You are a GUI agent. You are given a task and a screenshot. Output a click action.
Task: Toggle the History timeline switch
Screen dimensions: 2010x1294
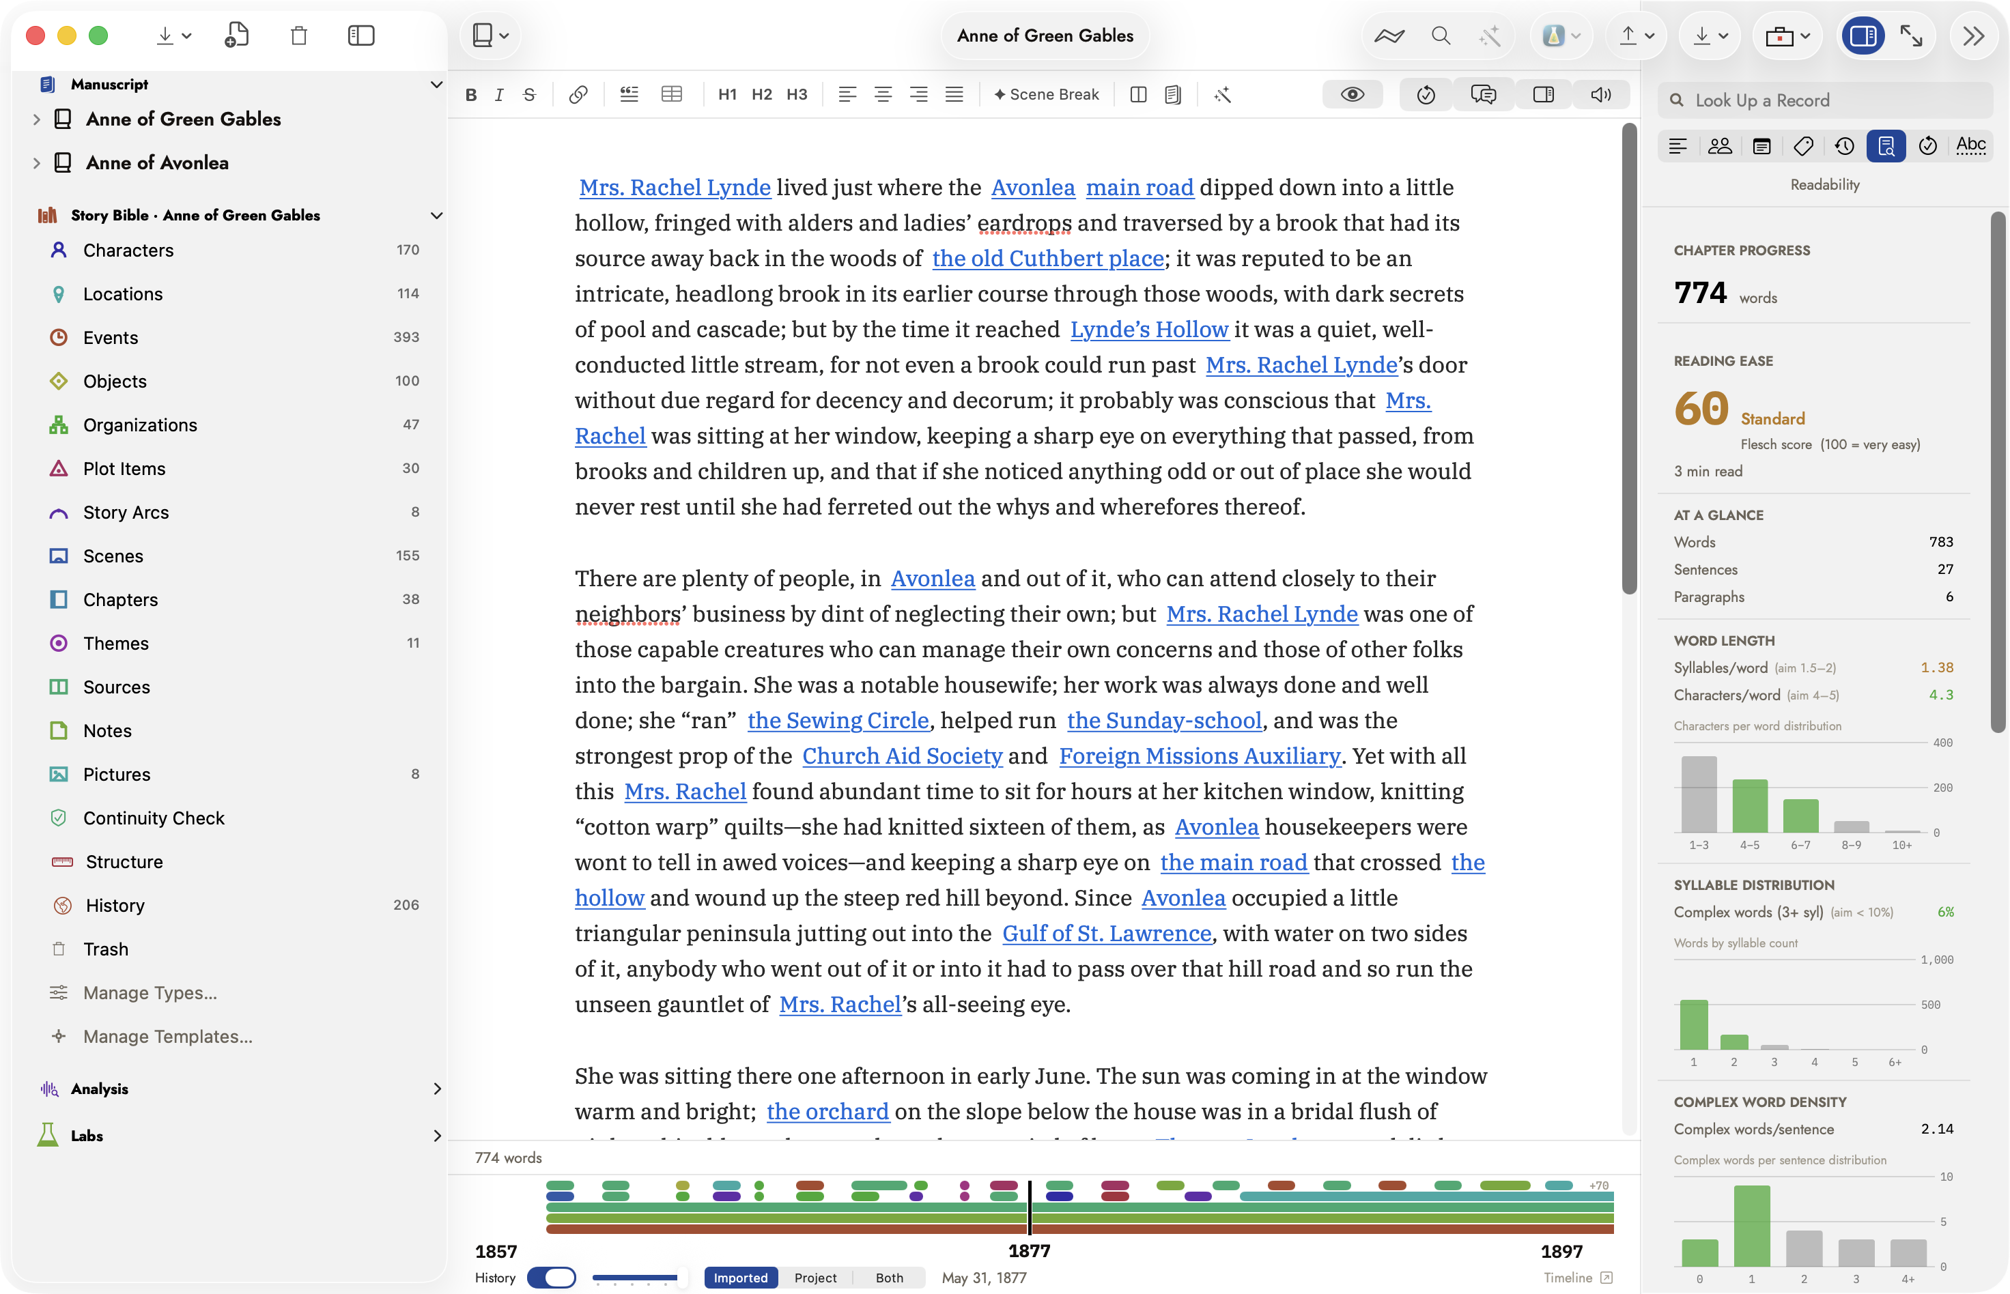pyautogui.click(x=551, y=1277)
